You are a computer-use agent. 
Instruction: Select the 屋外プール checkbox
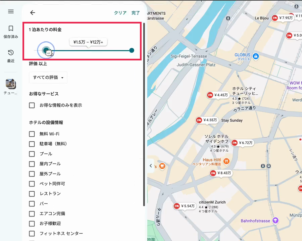coord(32,174)
